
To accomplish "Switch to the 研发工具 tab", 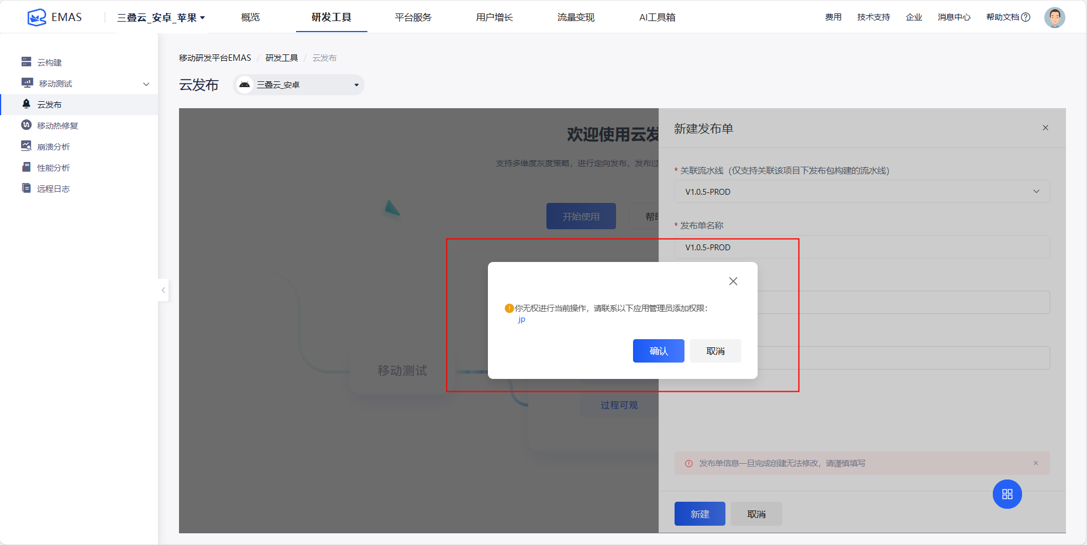I will [x=331, y=18].
